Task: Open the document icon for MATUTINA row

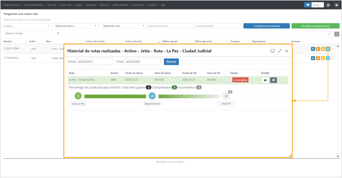Action: [x=323, y=49]
